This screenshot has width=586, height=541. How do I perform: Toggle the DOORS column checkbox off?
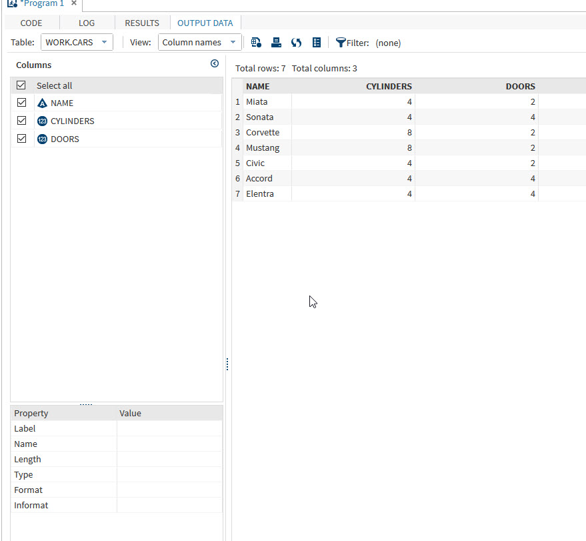click(21, 138)
